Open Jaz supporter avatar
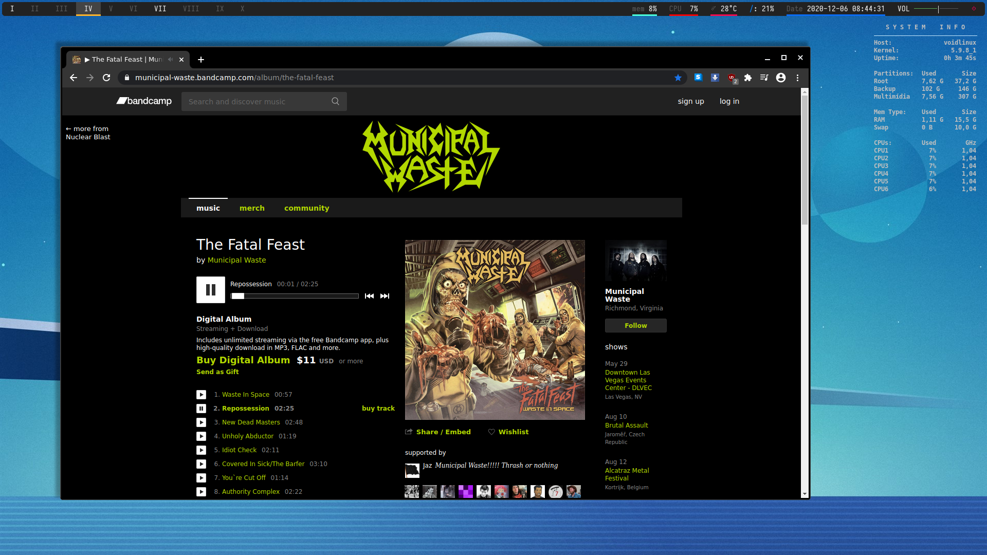 point(412,471)
